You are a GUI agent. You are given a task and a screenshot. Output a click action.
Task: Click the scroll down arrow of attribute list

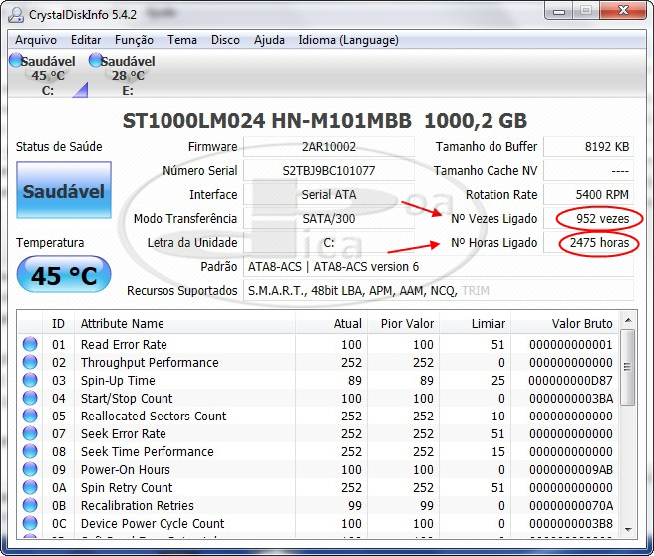(x=628, y=530)
